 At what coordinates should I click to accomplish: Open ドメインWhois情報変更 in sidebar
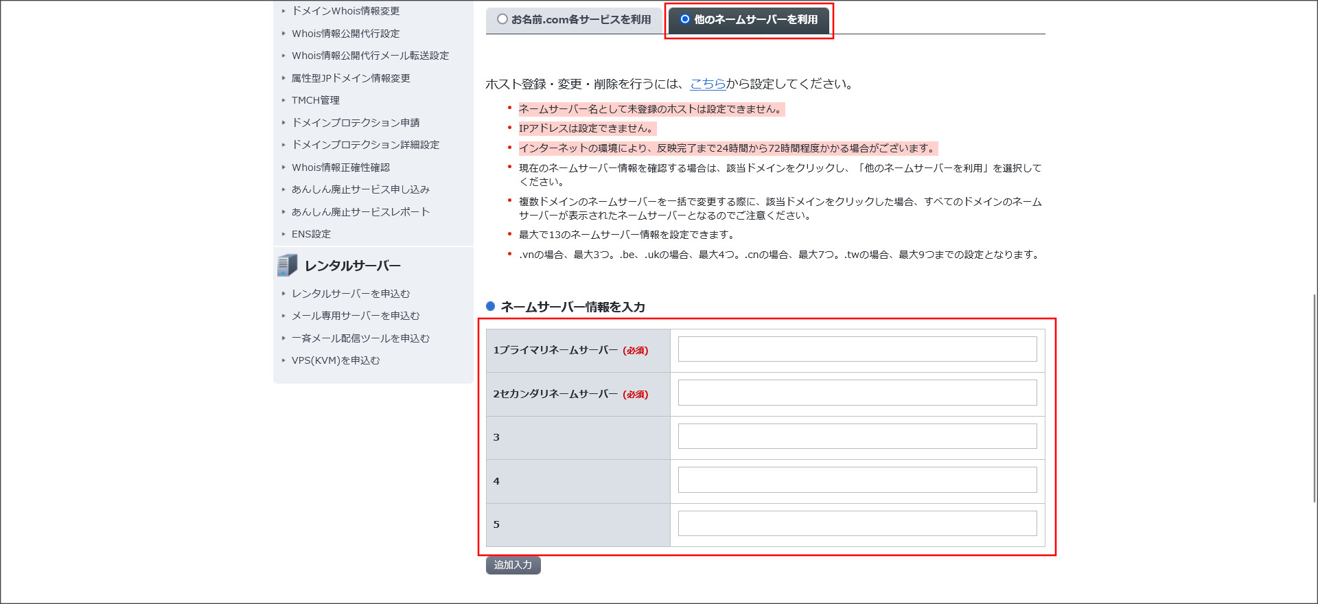(x=346, y=11)
